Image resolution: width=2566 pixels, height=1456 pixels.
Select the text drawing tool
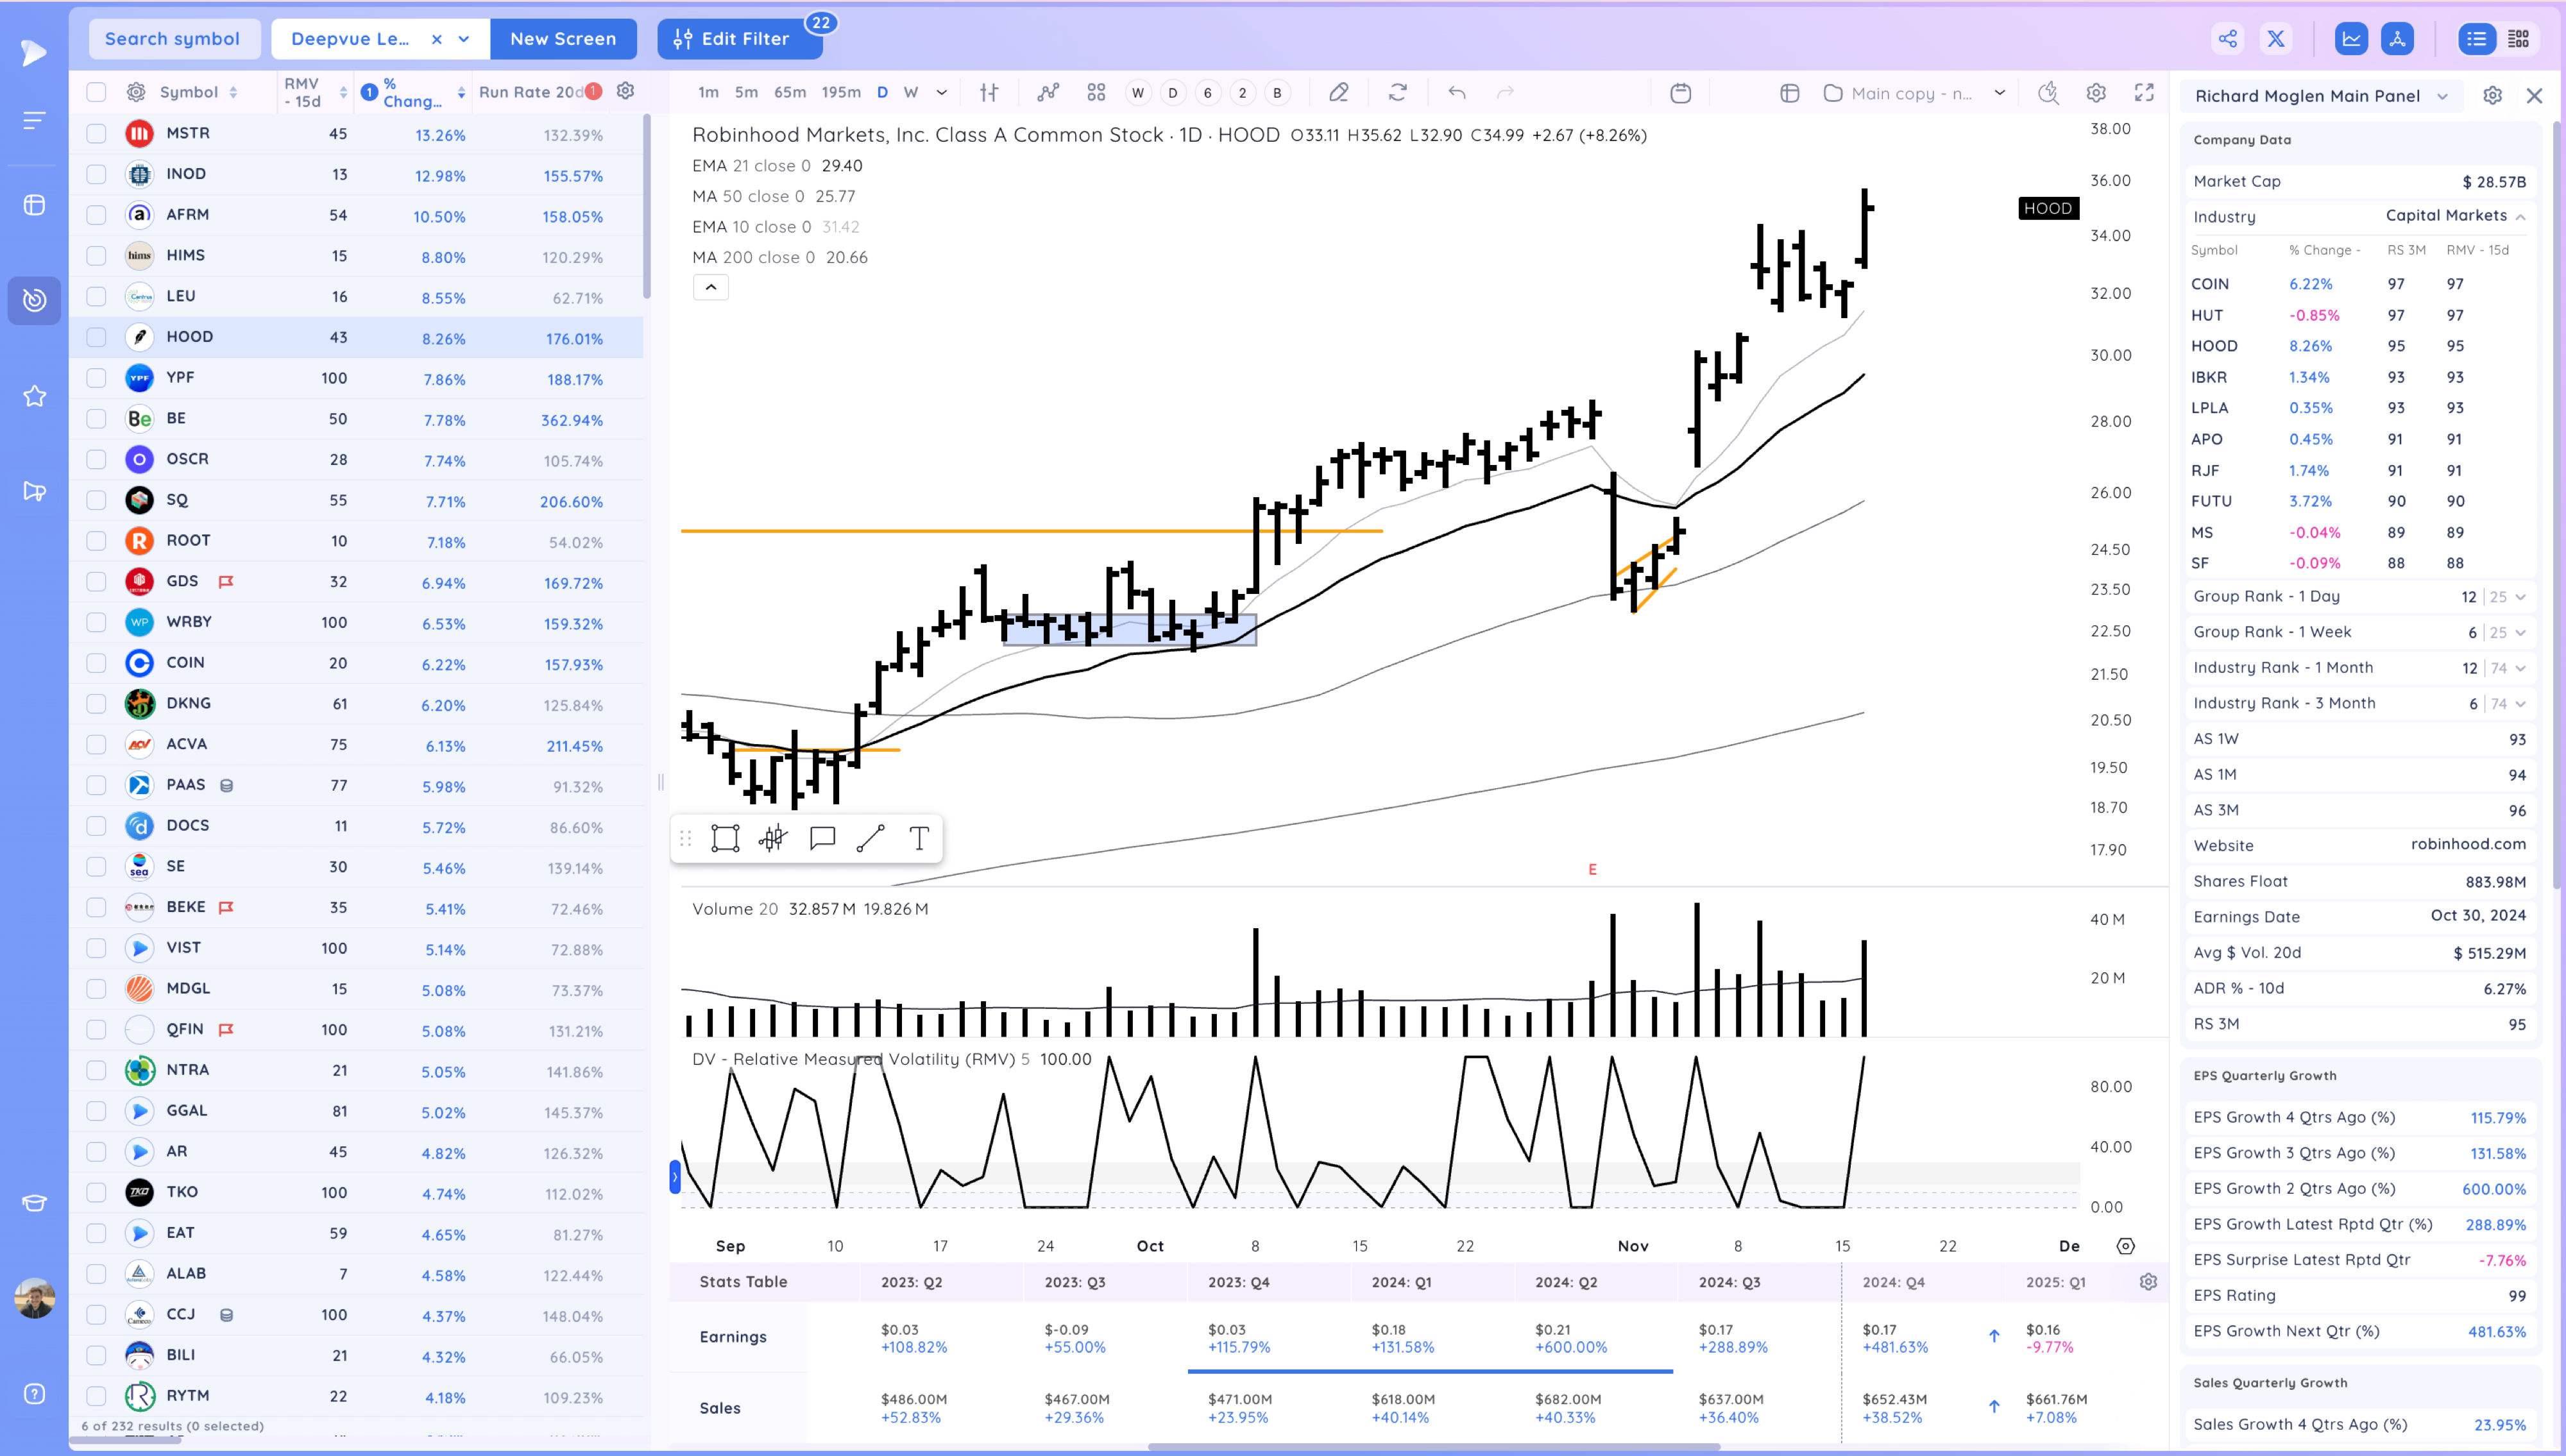(919, 838)
